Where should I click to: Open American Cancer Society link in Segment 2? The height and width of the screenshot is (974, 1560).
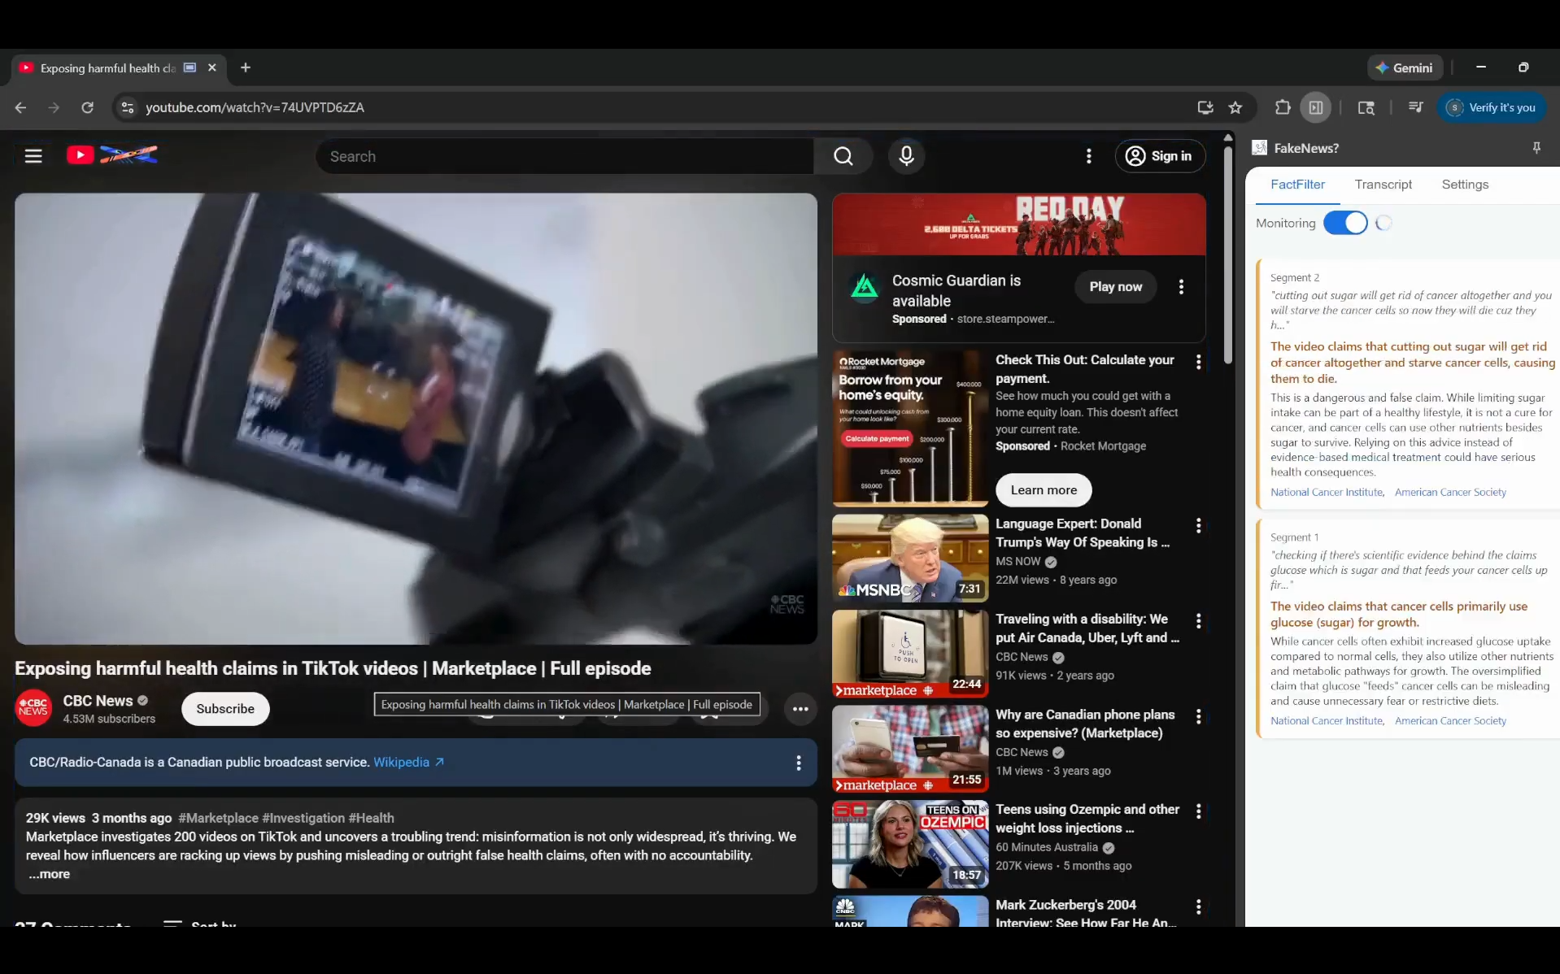1450,493
